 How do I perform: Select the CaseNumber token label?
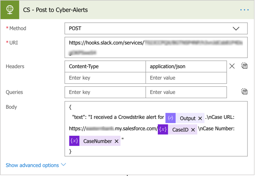(x=98, y=141)
